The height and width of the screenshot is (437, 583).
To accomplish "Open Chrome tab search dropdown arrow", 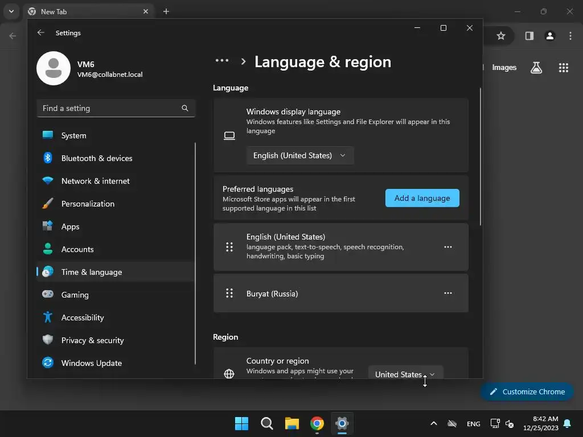I will 11,11.
